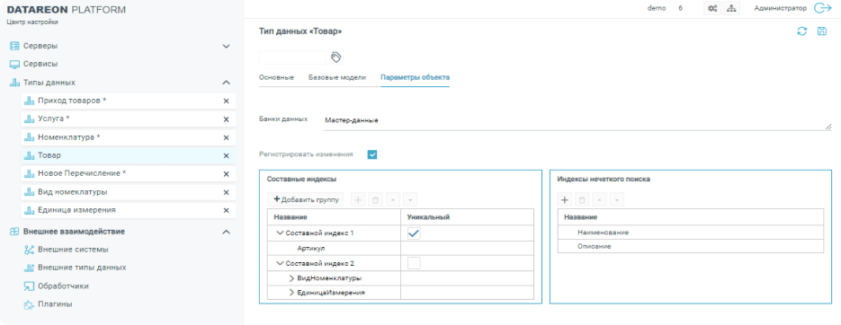This screenshot has height=325, width=841.
Task: Refresh the Товар data type page
Action: pos(801,31)
